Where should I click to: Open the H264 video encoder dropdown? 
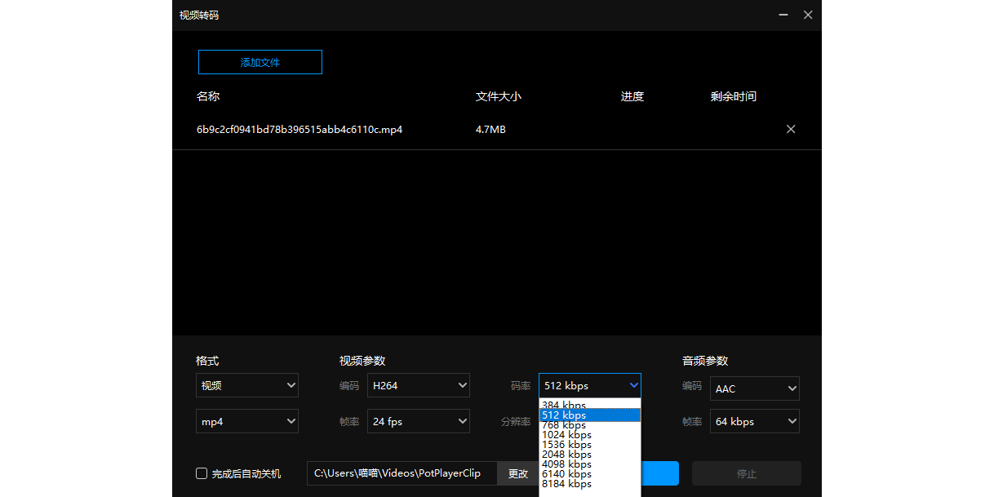pos(418,385)
